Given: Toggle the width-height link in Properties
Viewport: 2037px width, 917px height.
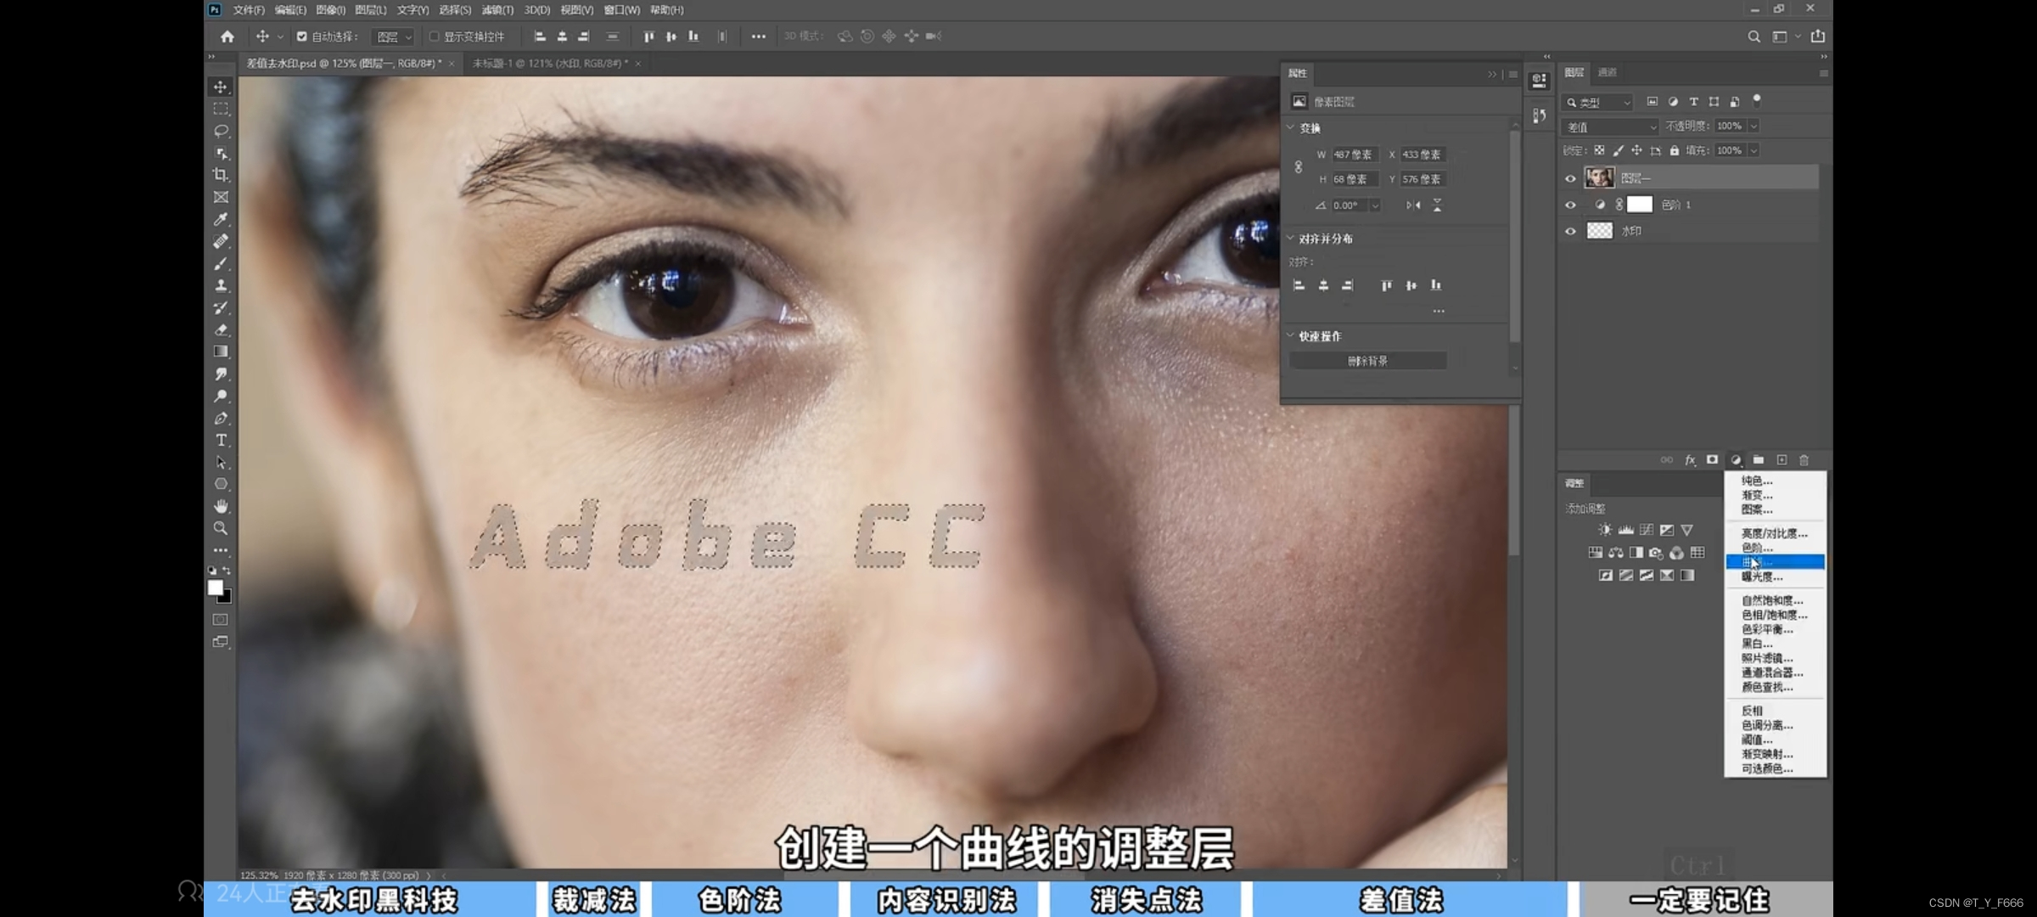Looking at the screenshot, I should 1298,167.
